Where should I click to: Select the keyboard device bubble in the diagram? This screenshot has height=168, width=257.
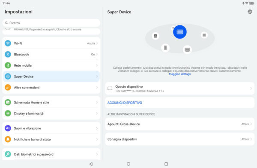pyautogui.click(x=187, y=49)
